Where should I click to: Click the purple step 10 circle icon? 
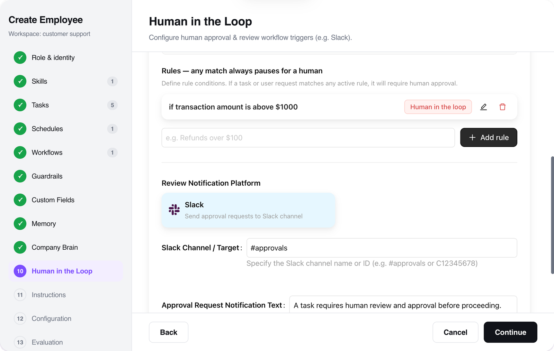20,271
